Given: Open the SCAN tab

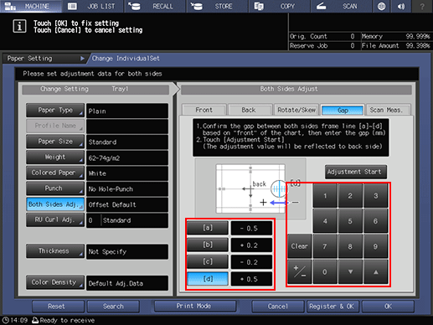Looking at the screenshot, I should 341,6.
